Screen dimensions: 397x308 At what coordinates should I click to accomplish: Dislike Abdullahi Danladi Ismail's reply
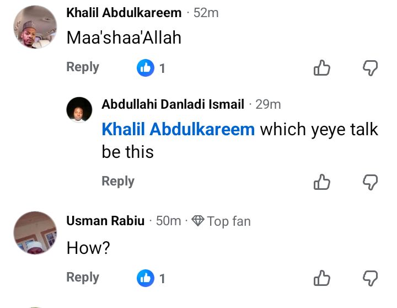[x=370, y=182]
